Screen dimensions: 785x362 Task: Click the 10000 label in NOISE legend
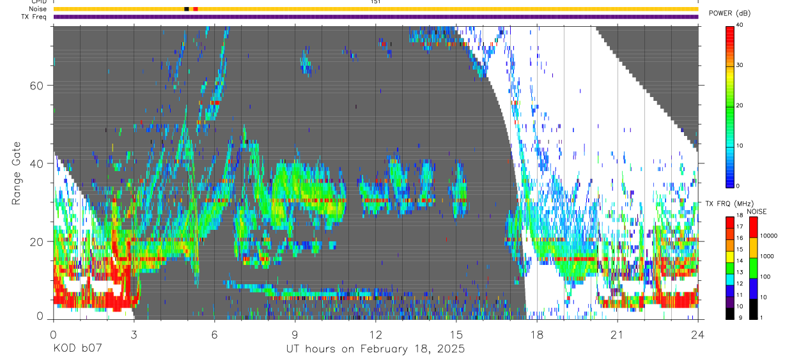coord(769,236)
